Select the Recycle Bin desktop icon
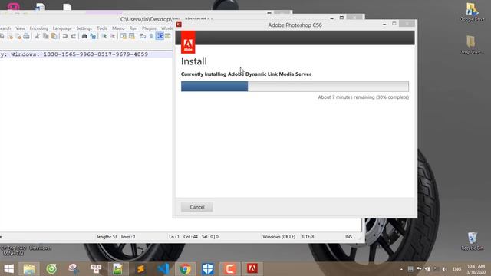The height and width of the screenshot is (276, 491). tap(473, 242)
